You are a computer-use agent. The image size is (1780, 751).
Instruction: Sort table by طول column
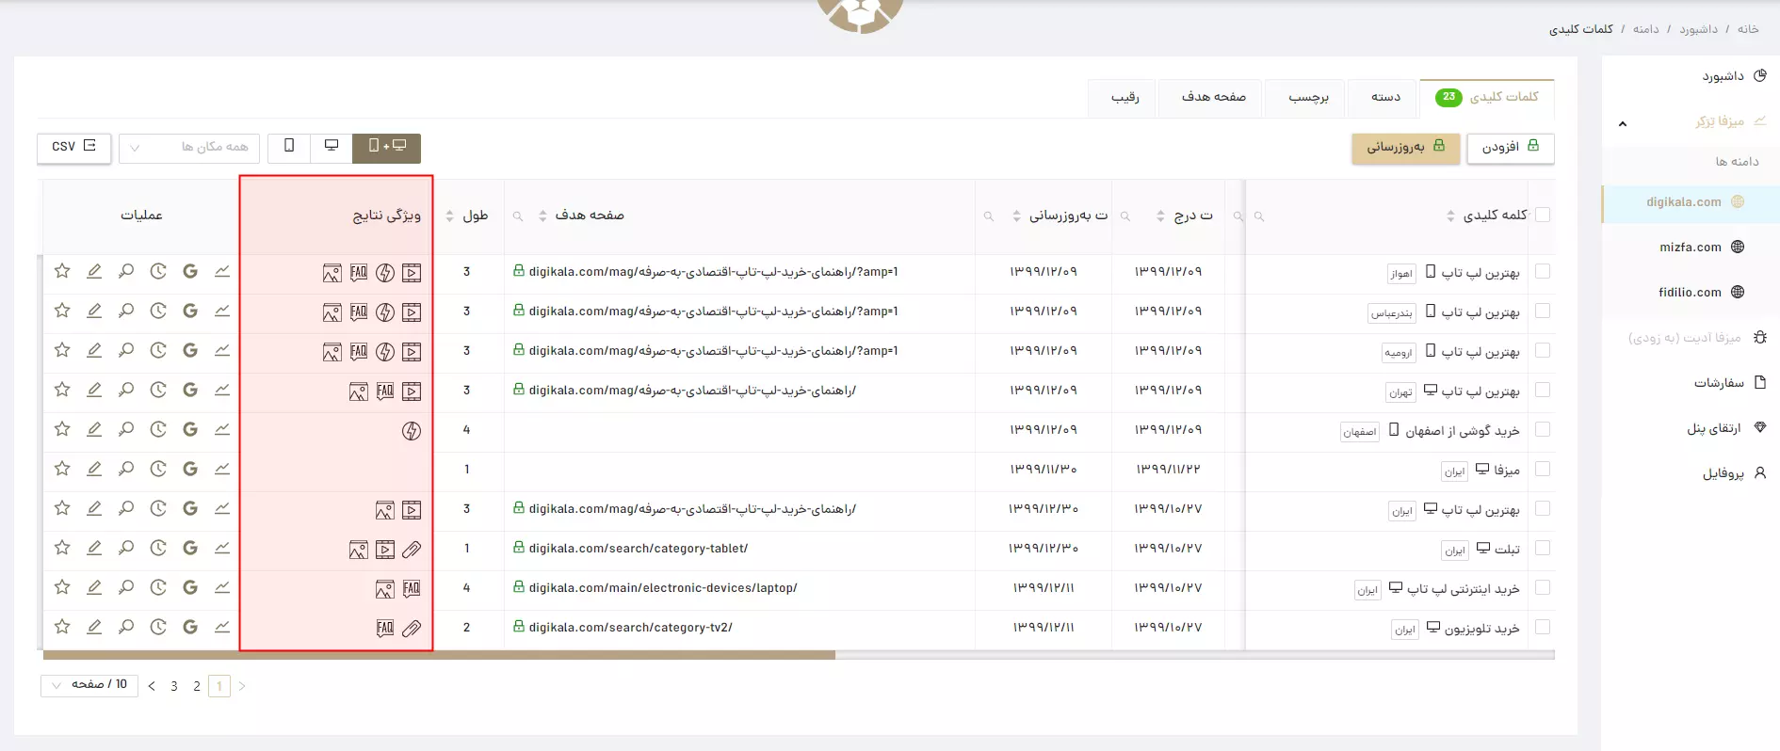tap(449, 216)
